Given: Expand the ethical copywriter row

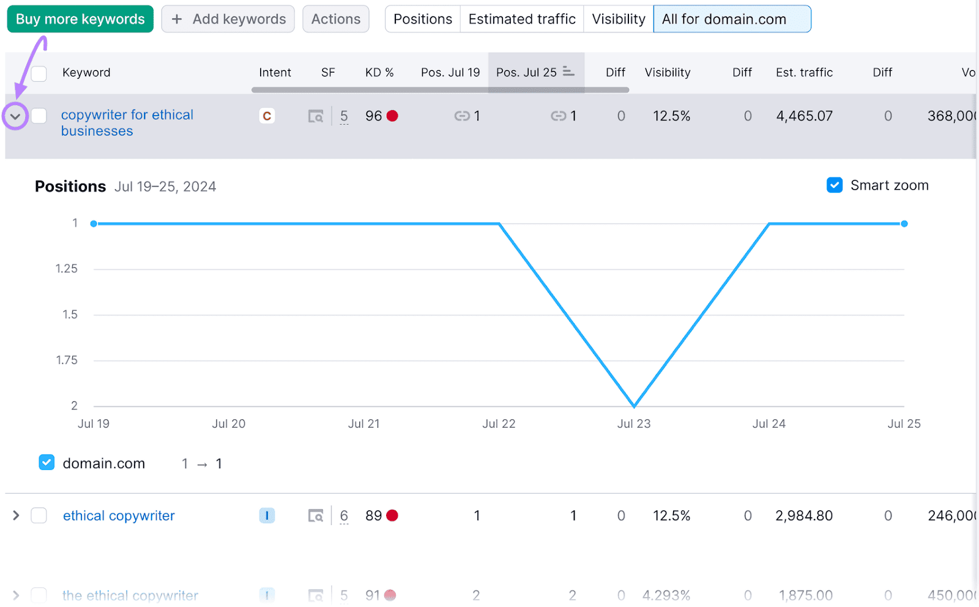Looking at the screenshot, I should pyautogui.click(x=16, y=516).
